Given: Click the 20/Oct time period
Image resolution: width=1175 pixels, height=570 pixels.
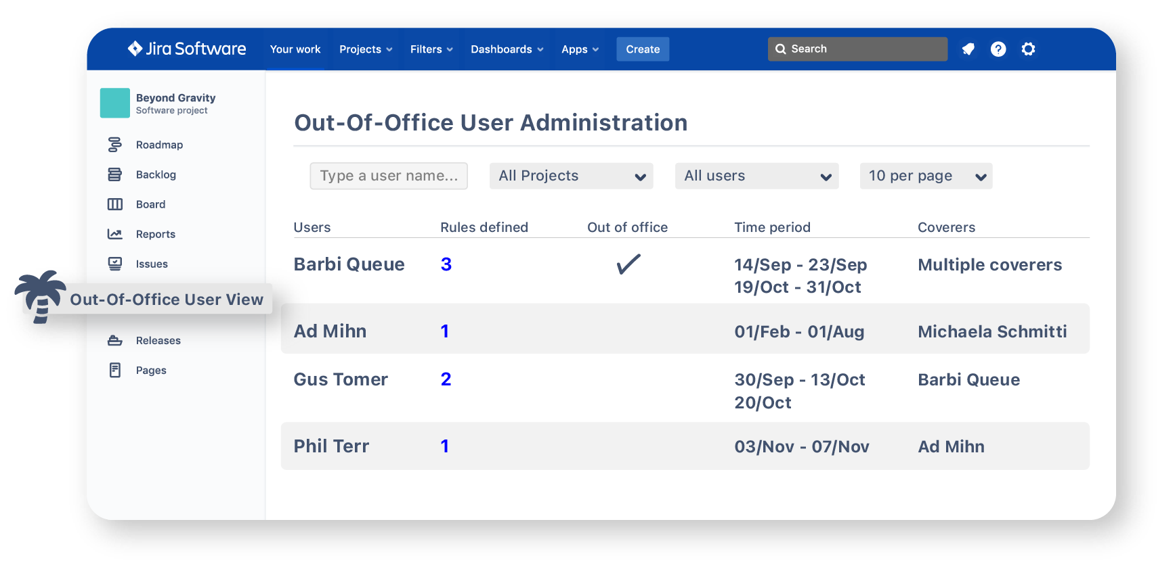Looking at the screenshot, I should 763,403.
